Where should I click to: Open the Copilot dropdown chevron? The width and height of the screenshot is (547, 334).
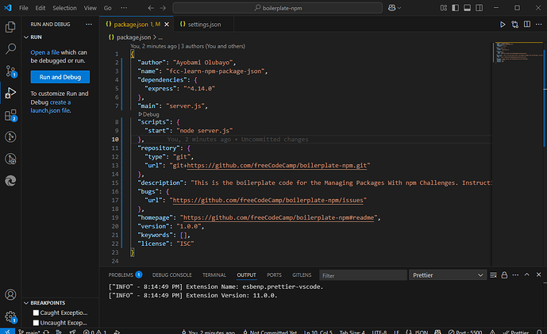tap(399, 8)
